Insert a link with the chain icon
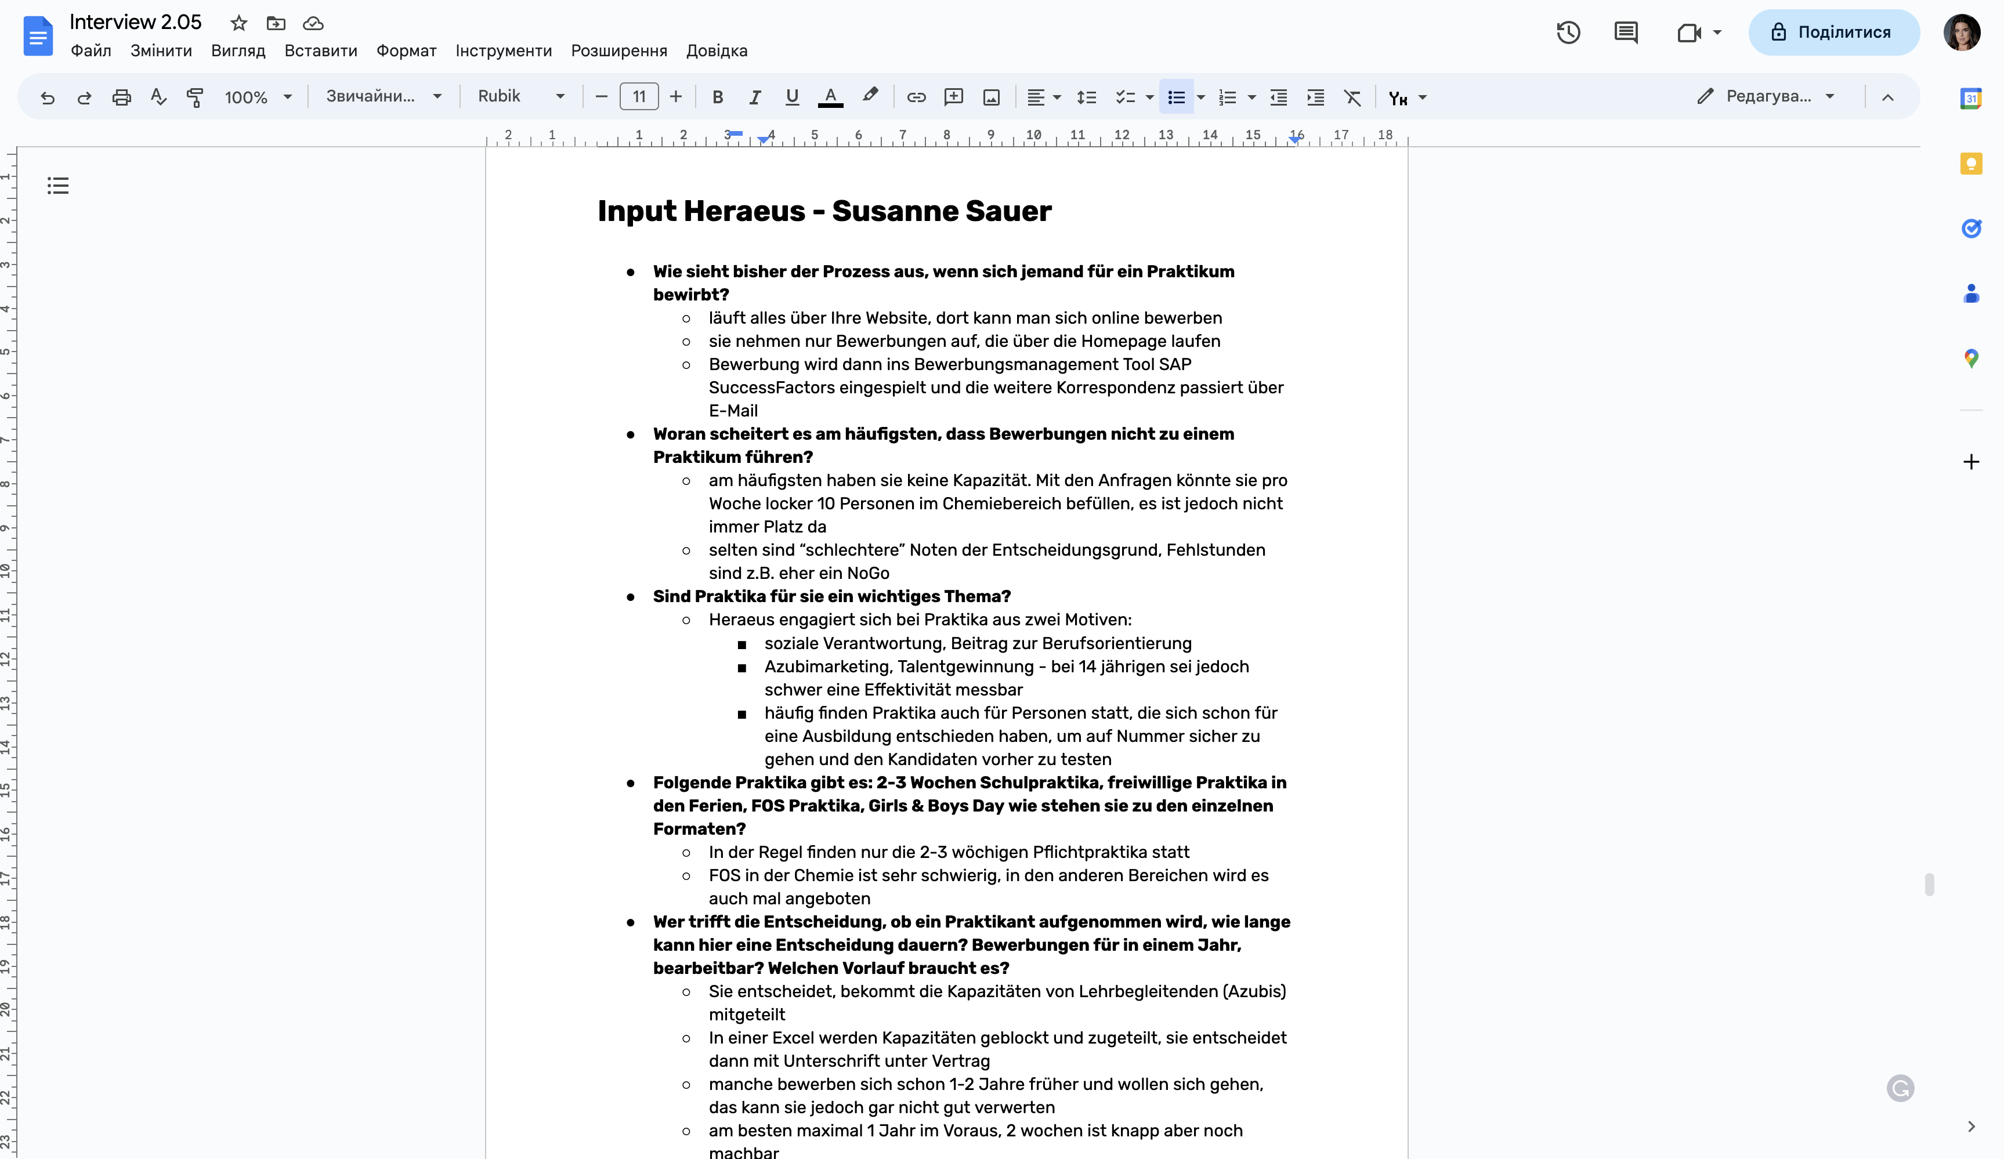This screenshot has height=1159, width=2004. 916,97
